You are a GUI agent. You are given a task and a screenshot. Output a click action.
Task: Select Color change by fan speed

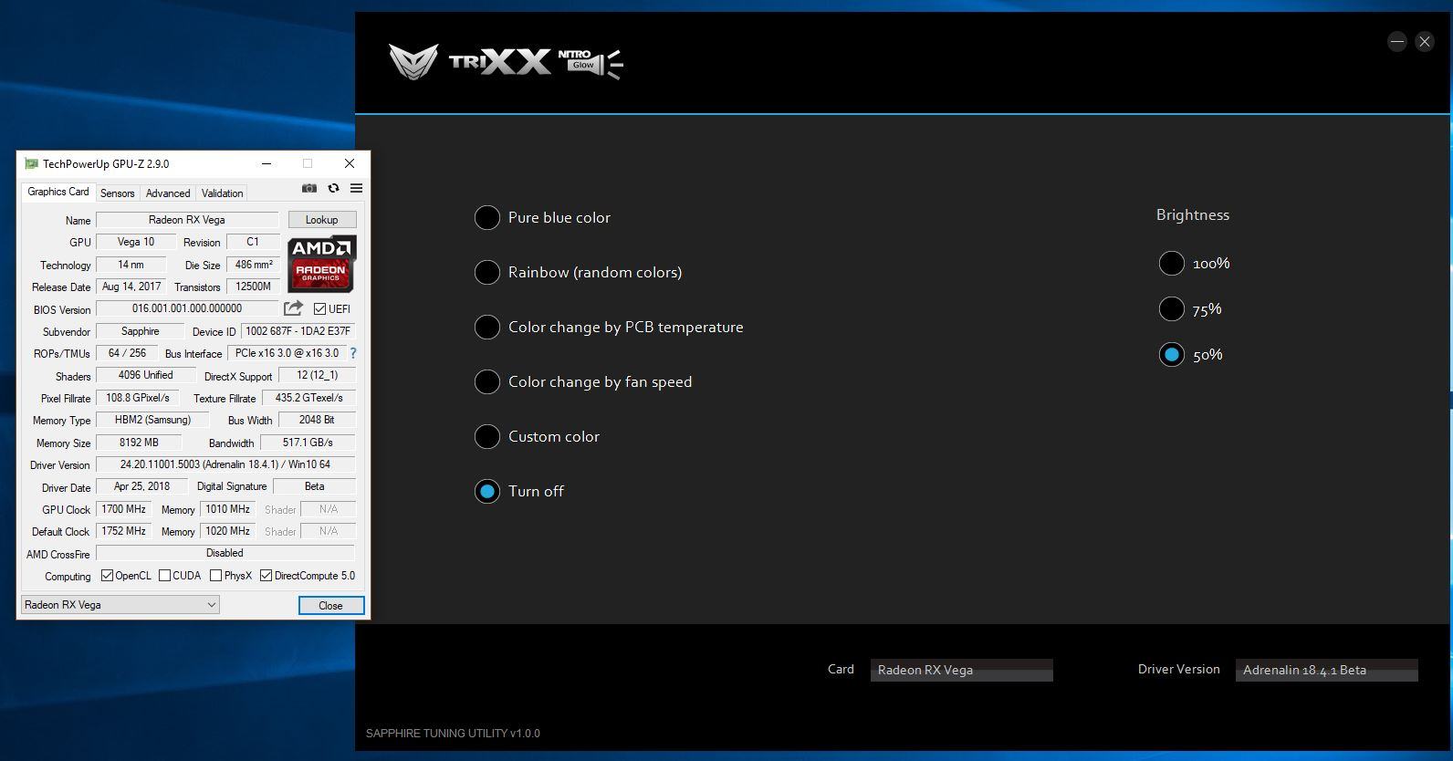tap(487, 381)
